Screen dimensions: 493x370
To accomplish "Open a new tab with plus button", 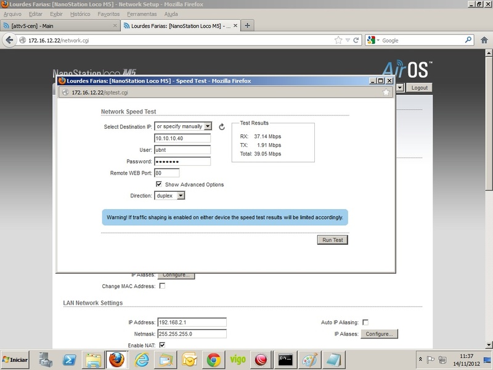I will (248, 25).
